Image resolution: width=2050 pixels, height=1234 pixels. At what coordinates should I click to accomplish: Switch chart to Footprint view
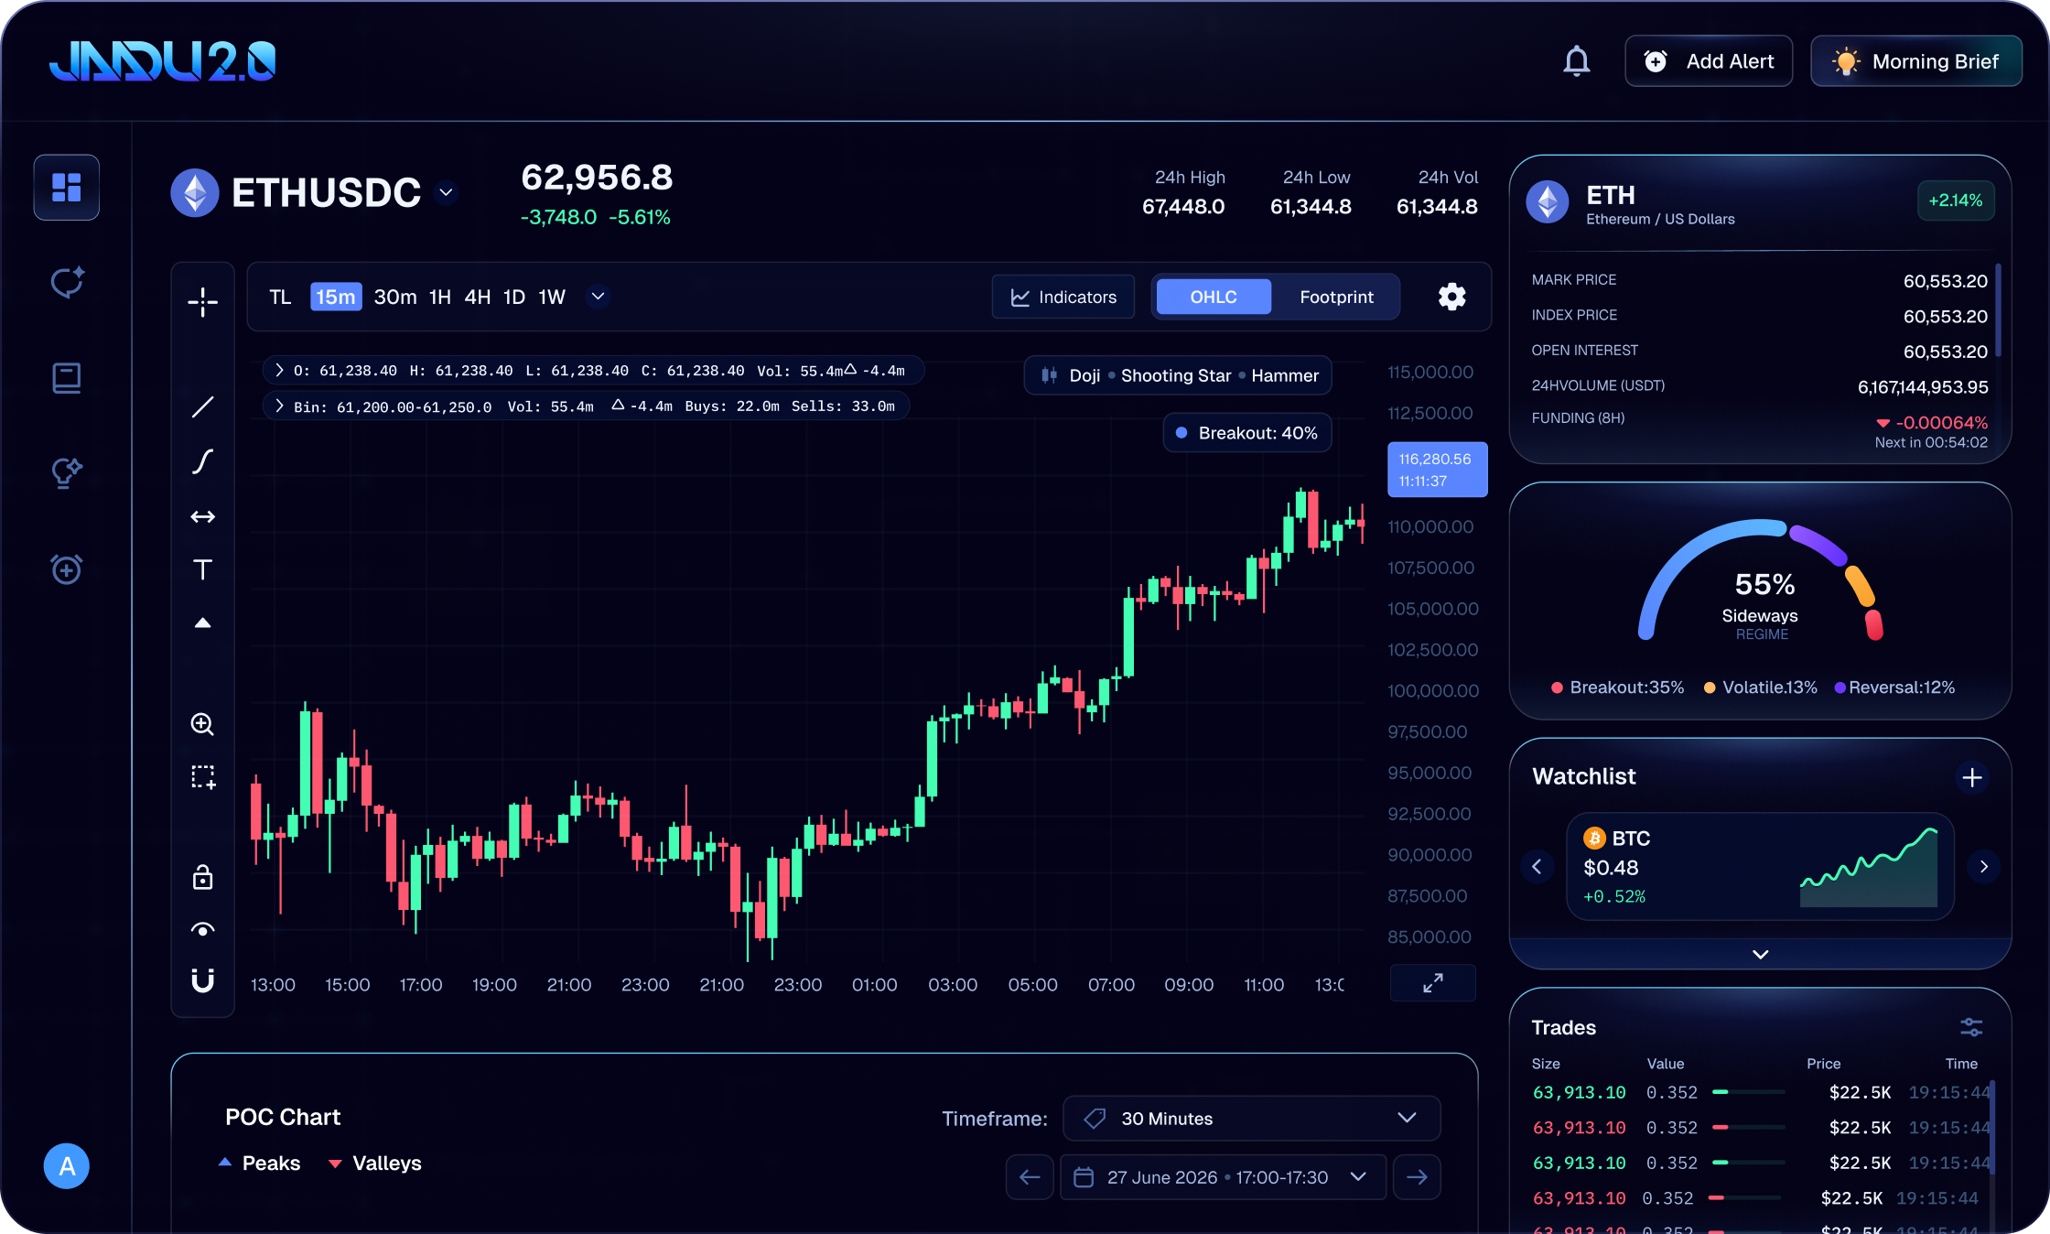coord(1336,297)
